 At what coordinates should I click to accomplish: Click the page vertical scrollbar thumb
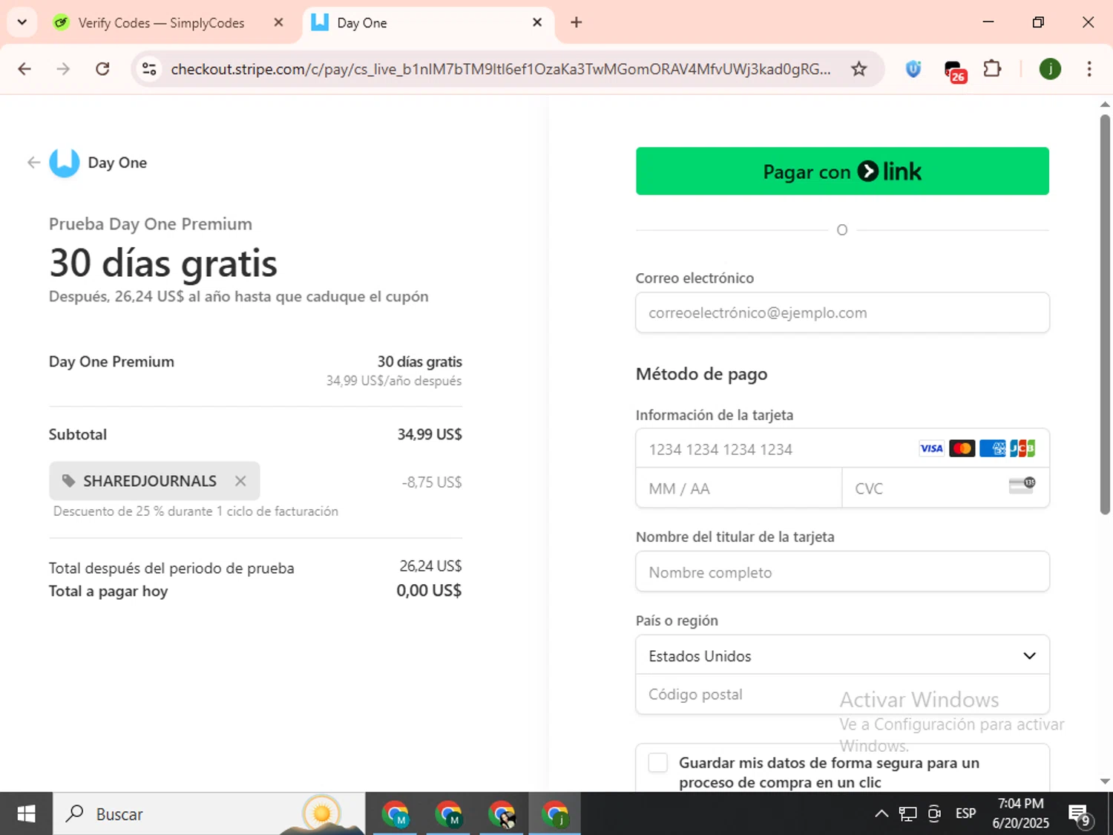[x=1105, y=314]
